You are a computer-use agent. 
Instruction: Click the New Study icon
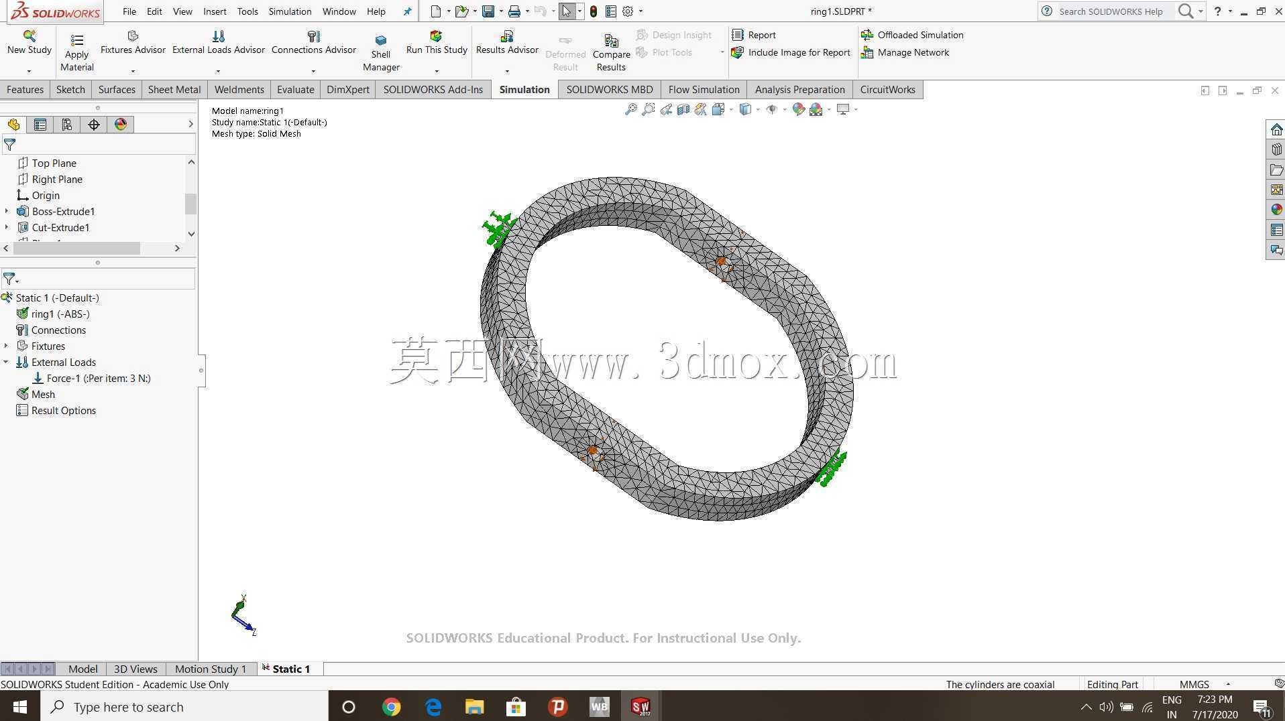point(29,36)
